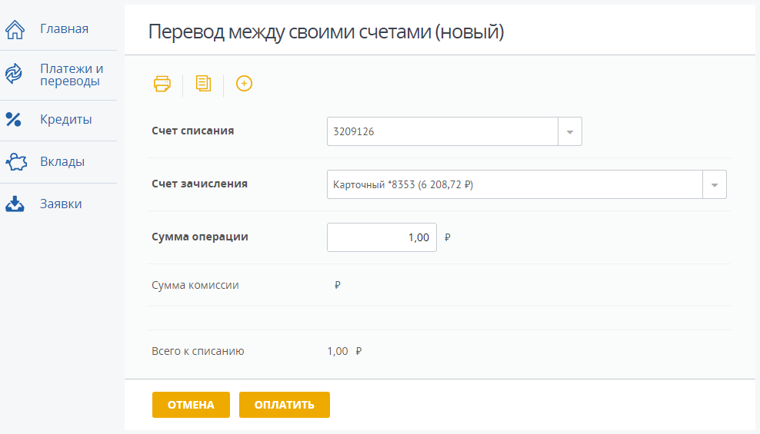Image resolution: width=760 pixels, height=434 pixels.
Task: Click the plus circle icon in the toolbar
Action: click(x=244, y=84)
